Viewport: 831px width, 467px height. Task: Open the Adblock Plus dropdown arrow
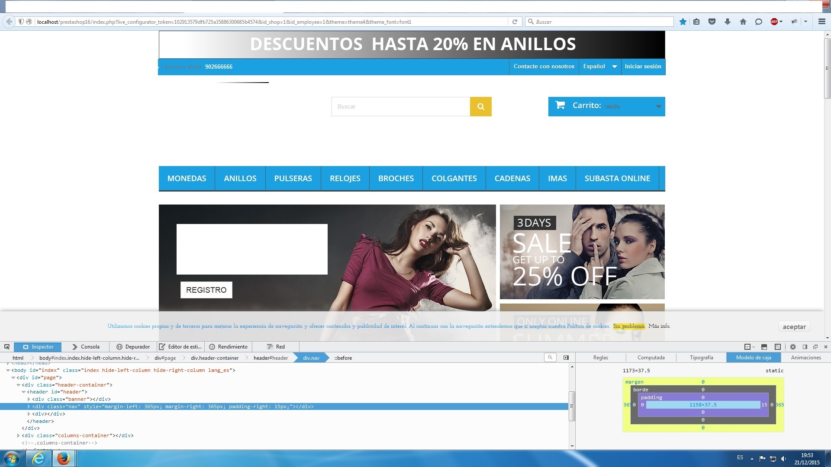781,22
